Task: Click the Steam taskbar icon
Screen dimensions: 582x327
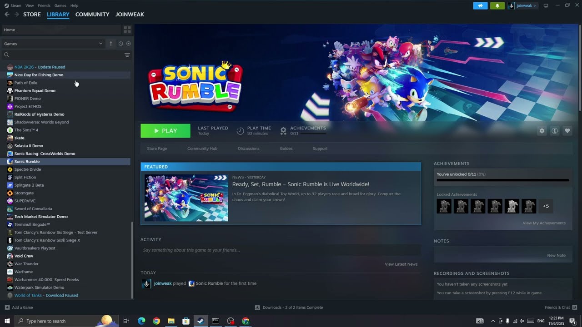Action: (201, 321)
